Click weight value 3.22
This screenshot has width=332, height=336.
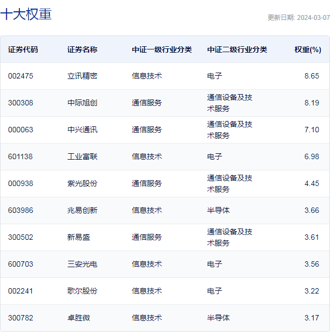coord(312,291)
